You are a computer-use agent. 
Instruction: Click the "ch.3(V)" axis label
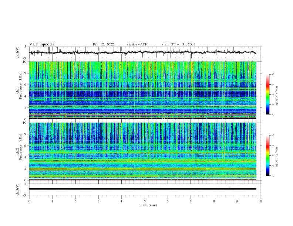coord(18,189)
